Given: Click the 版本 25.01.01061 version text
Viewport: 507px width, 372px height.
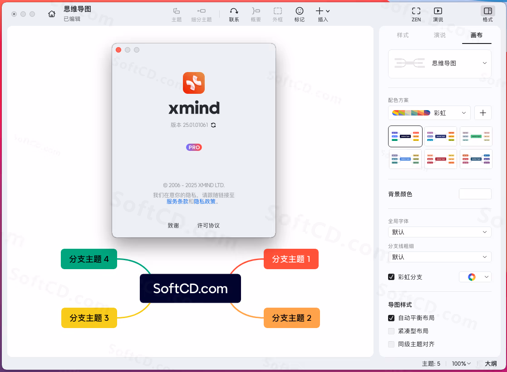Looking at the screenshot, I should pos(189,125).
